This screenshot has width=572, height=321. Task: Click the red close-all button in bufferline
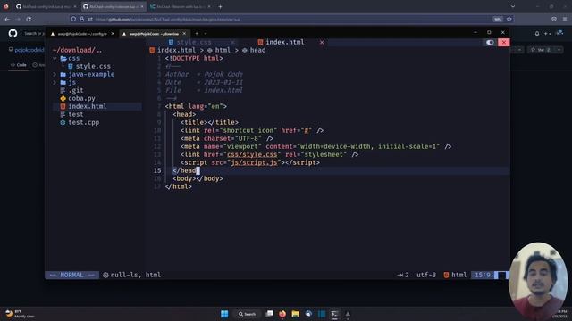click(504, 42)
